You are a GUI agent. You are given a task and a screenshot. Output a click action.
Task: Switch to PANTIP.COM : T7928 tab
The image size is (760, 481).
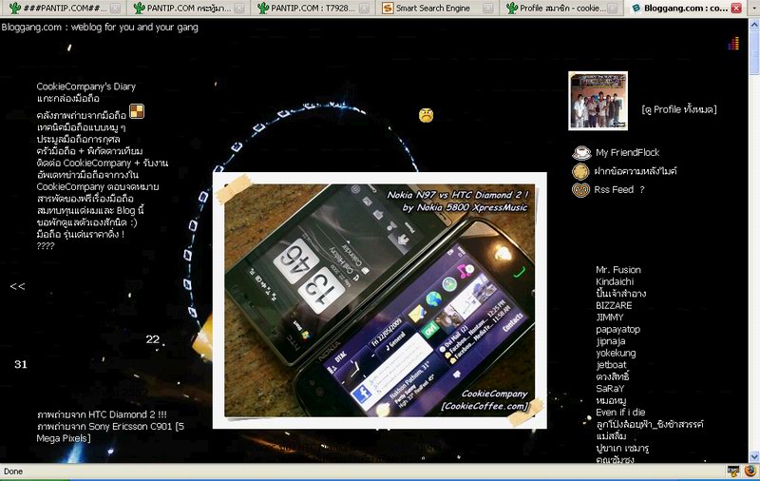coord(313,9)
